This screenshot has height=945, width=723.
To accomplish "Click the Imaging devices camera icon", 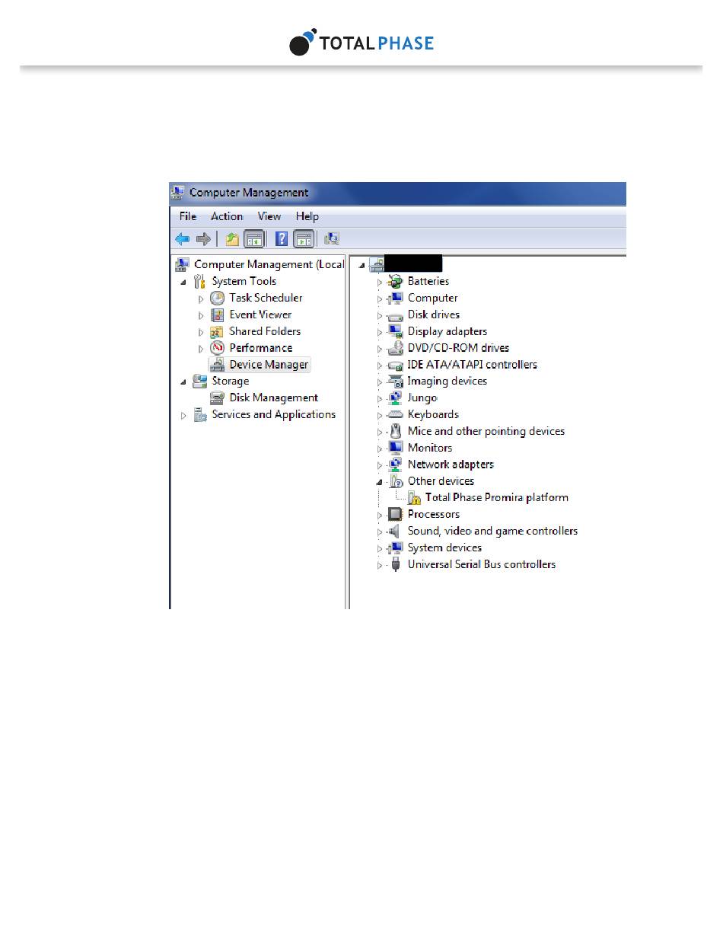I will pyautogui.click(x=395, y=381).
